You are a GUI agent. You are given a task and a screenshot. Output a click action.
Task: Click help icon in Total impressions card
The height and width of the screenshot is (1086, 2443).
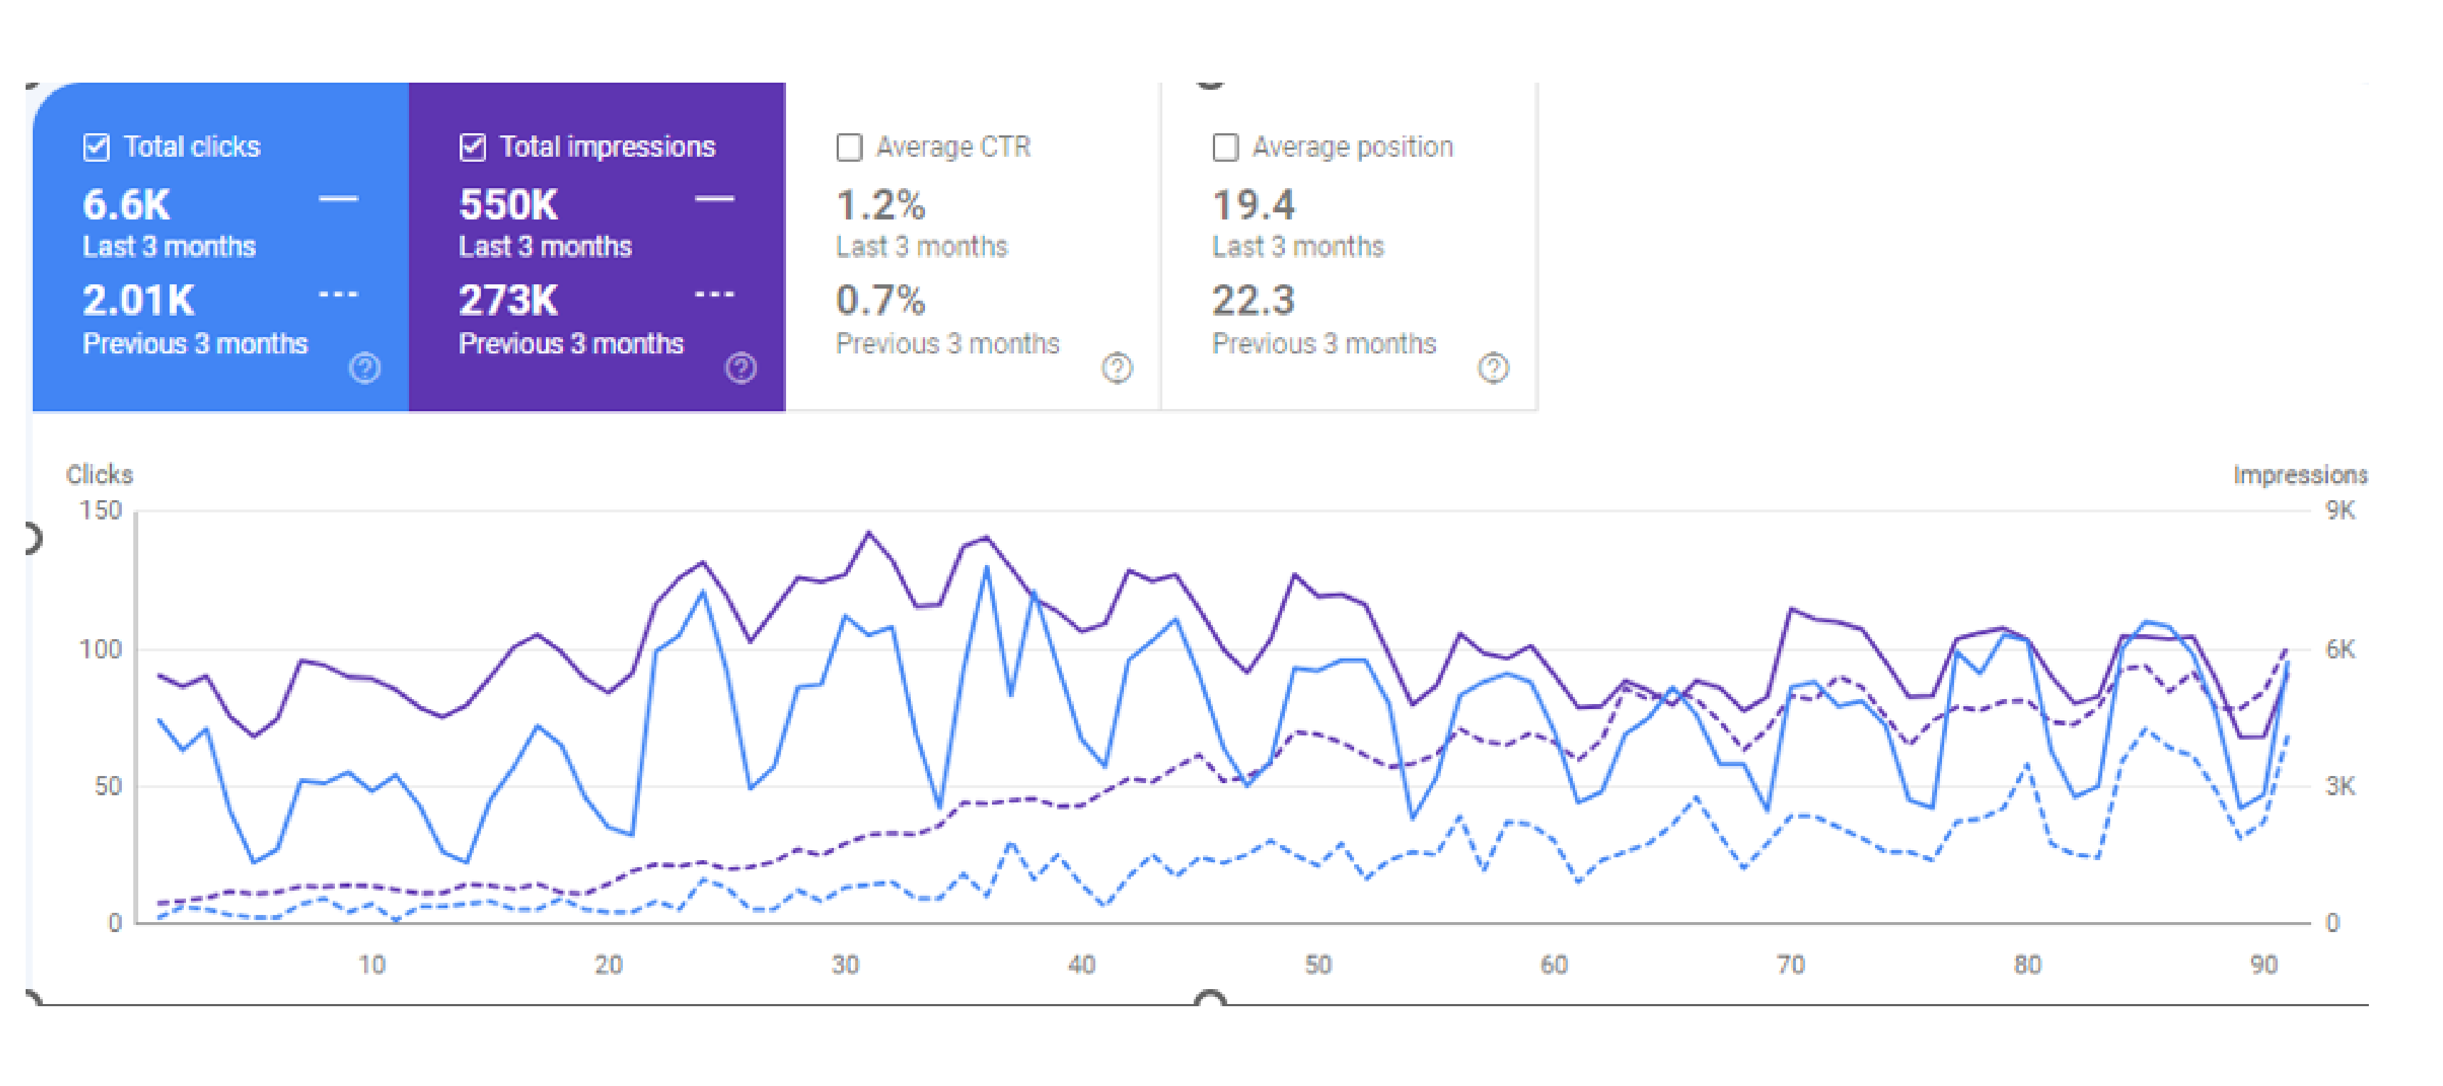tap(740, 368)
